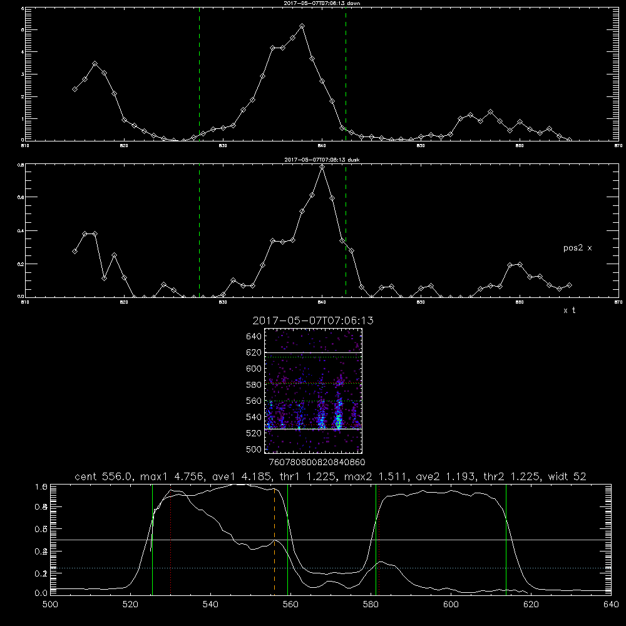Click the 'cent 556.0' value in stats line
The height and width of the screenshot is (626, 626).
tap(103, 476)
